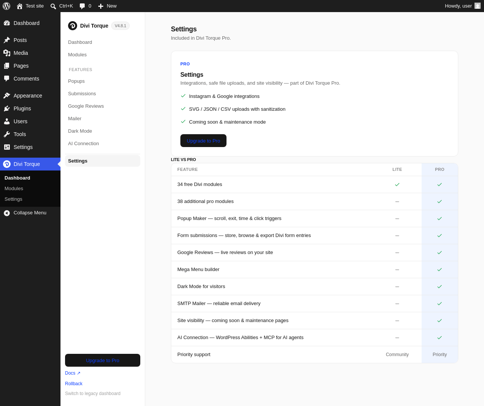Go to Divi Torque panel Modules

78,55
